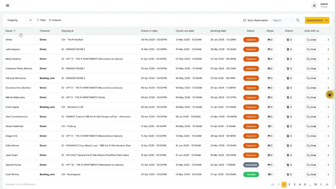Sort by Booking date column

point(218,31)
